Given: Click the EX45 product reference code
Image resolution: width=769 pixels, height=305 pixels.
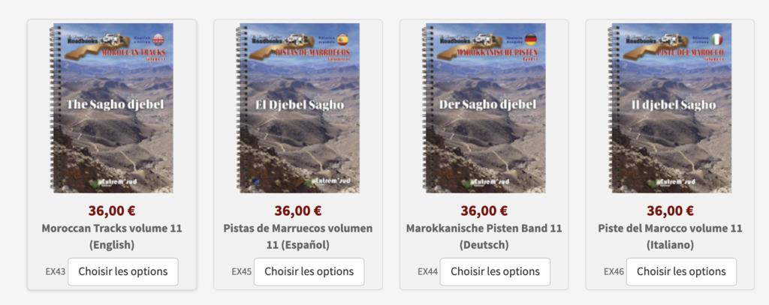Looking at the screenshot, I should click(x=242, y=272).
